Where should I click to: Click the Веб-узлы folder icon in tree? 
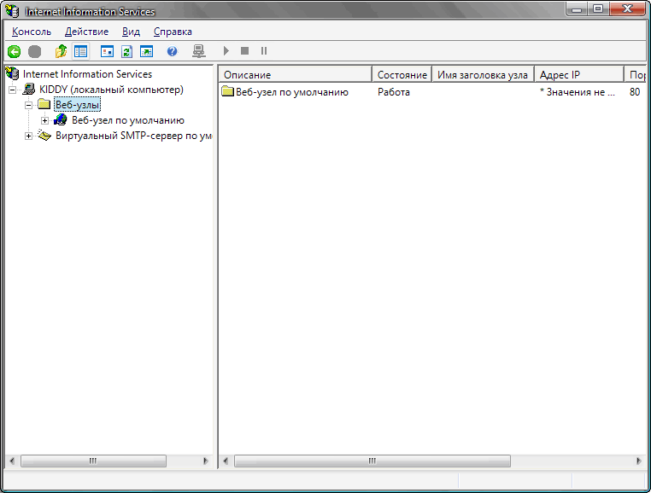pyautogui.click(x=44, y=104)
